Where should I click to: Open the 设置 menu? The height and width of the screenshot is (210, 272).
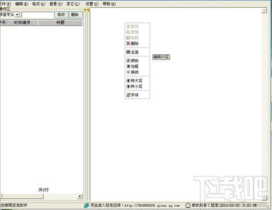click(x=92, y=4)
